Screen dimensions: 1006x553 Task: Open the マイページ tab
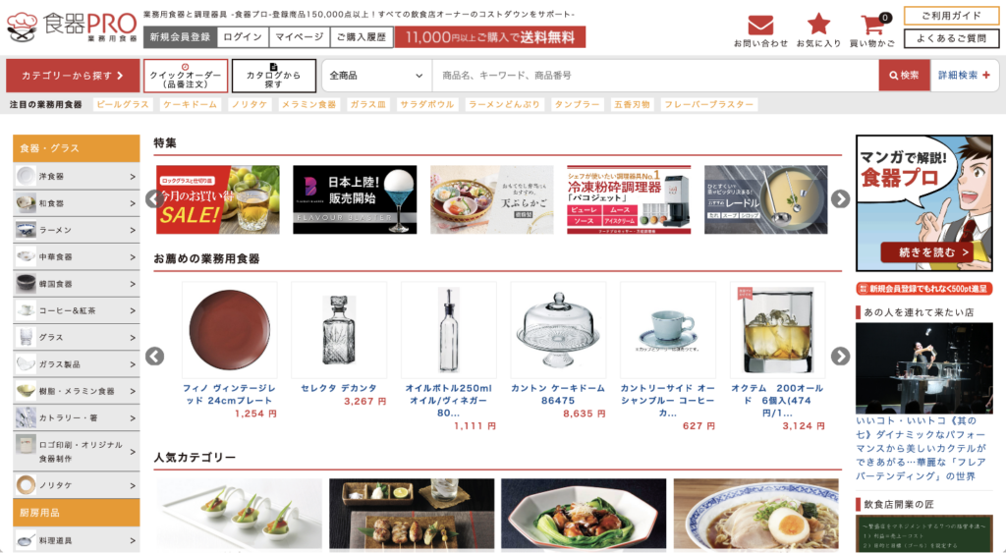299,37
